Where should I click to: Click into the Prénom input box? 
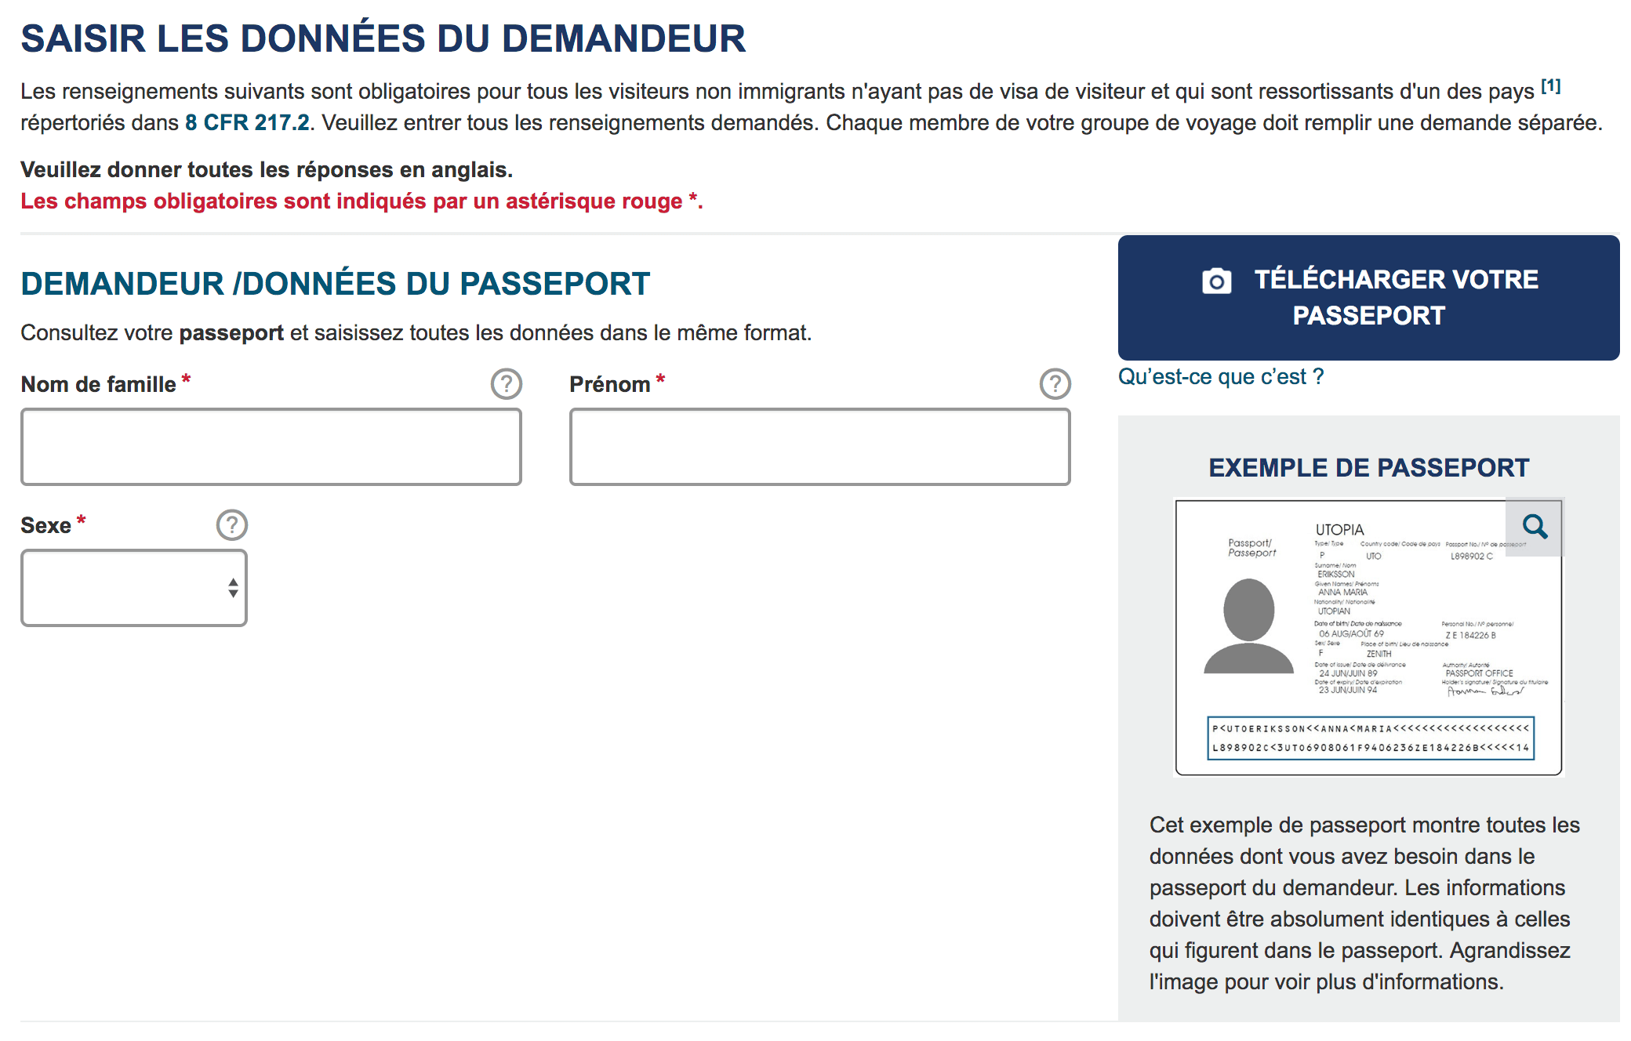[x=819, y=447]
